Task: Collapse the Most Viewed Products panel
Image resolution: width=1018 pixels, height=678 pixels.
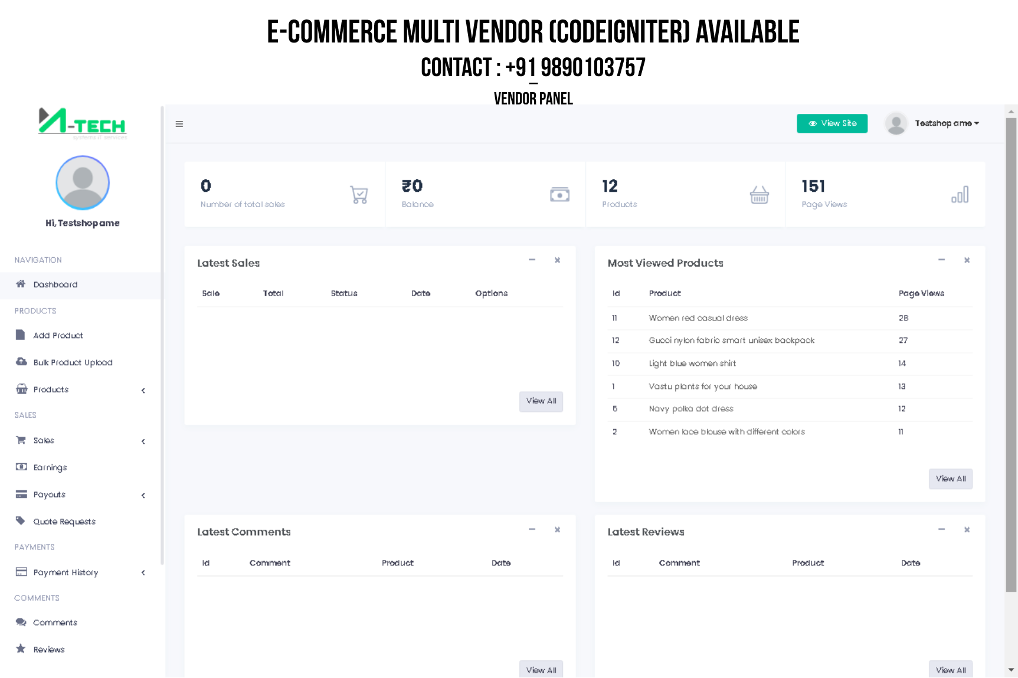Action: [x=941, y=260]
